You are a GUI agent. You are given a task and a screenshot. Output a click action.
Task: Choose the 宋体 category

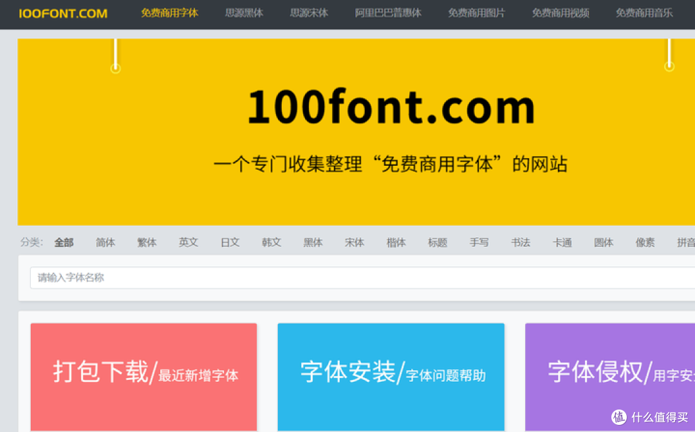[355, 242]
